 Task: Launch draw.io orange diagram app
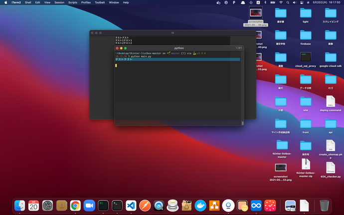tap(214, 206)
